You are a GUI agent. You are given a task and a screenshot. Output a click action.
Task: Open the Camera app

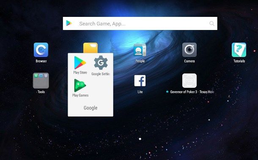[x=189, y=50]
